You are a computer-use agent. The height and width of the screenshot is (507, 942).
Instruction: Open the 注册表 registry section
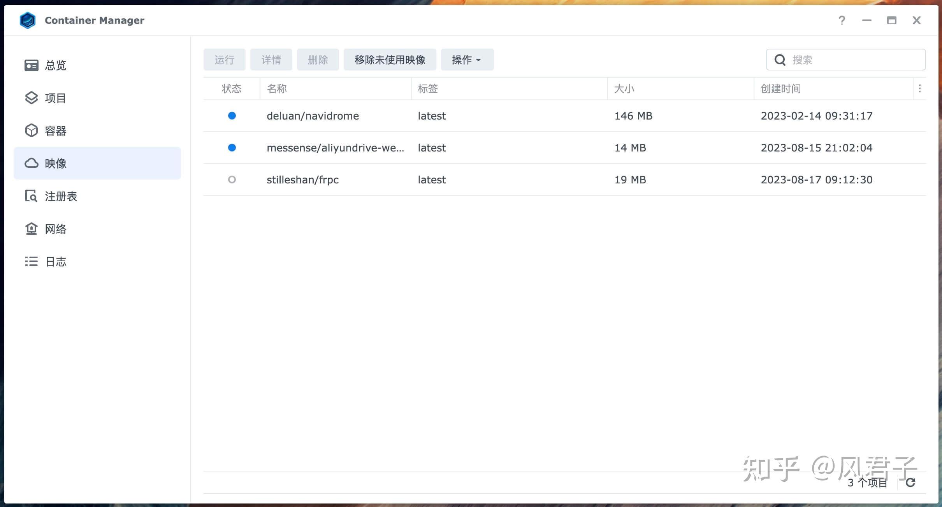coord(61,196)
